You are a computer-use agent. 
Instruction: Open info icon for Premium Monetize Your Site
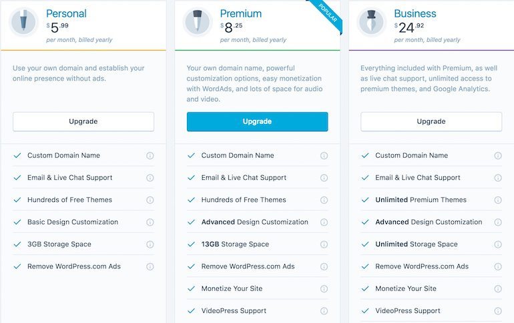point(324,288)
